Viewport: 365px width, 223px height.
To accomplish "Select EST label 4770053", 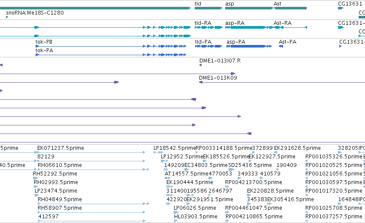I will 220,174.
